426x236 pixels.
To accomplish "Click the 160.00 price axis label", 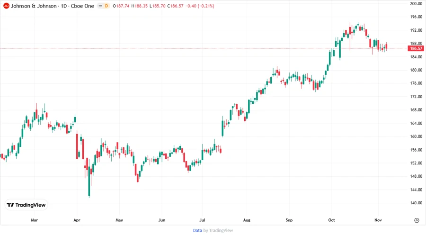I will point(416,136).
